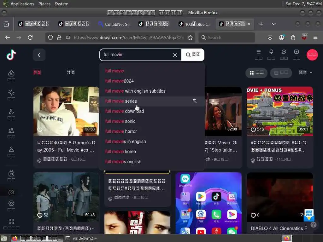Open the Firefox Pocket icon

(270, 37)
